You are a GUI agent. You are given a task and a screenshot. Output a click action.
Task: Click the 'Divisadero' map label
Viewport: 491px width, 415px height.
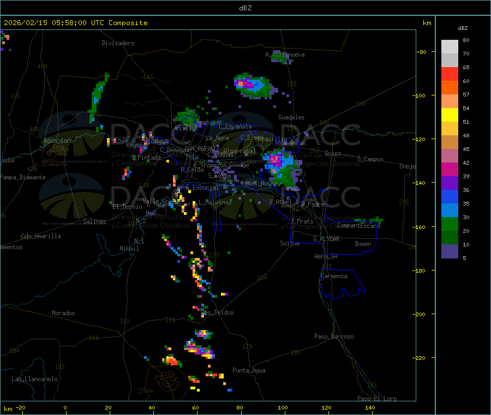(118, 43)
